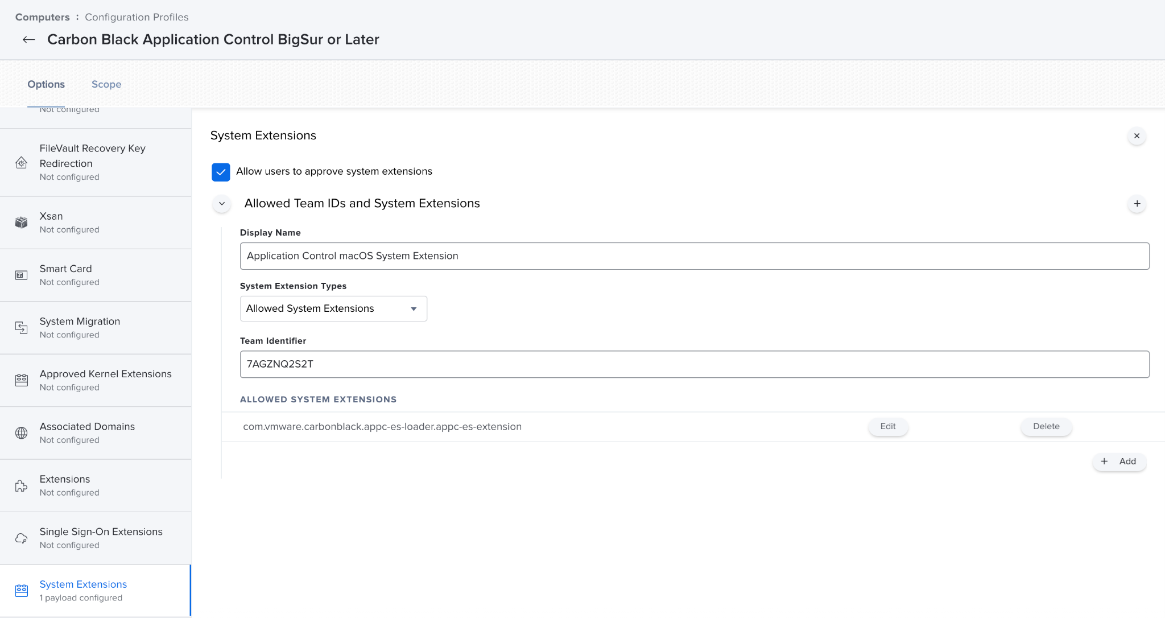
Task: Click the Extensions puzzle-piece icon
Action: tap(22, 485)
